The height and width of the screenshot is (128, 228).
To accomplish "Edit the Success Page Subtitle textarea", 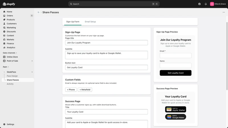I will 106,124.
